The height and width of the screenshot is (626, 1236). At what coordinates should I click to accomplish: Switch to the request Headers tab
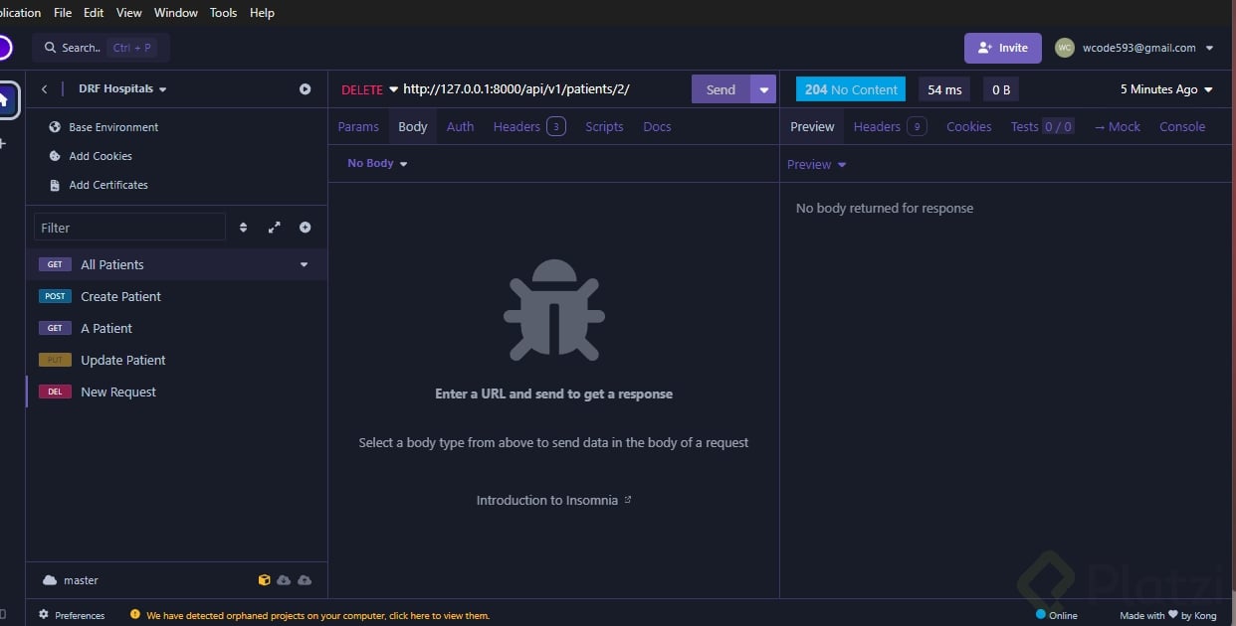529,126
